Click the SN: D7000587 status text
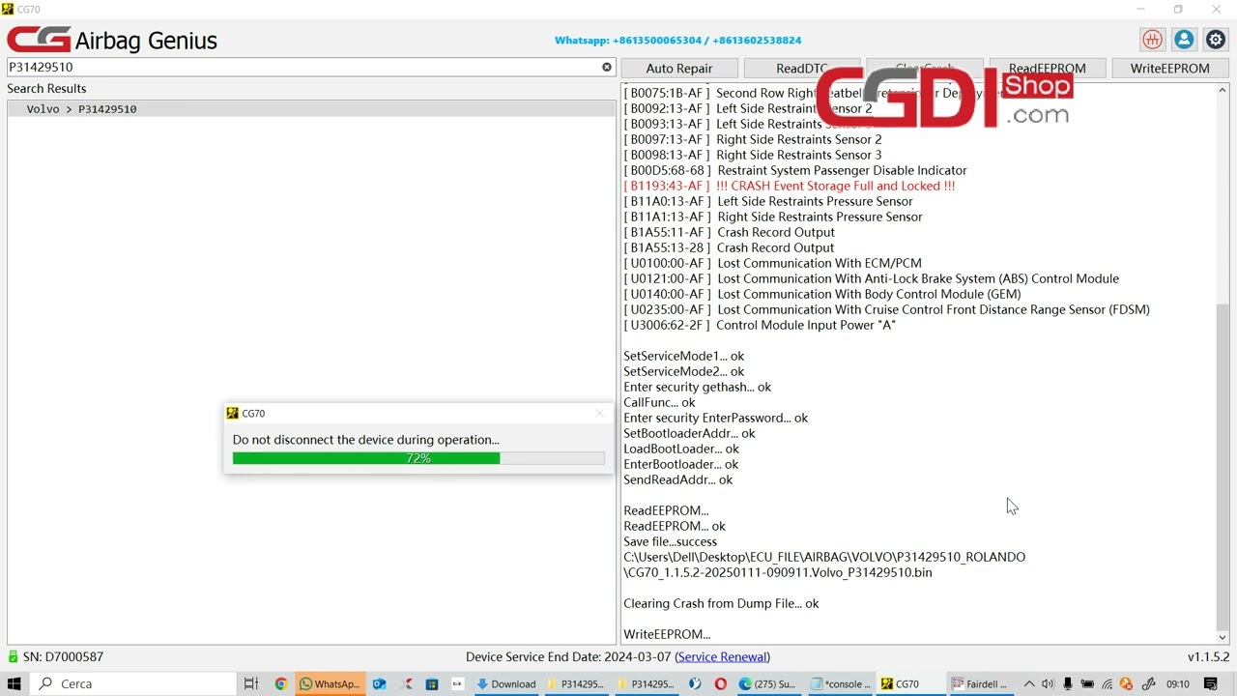This screenshot has height=696, width=1237. (63, 657)
